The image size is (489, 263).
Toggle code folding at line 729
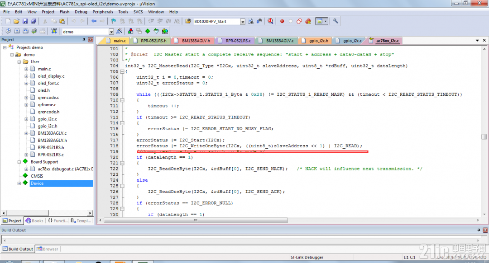coord(122,209)
